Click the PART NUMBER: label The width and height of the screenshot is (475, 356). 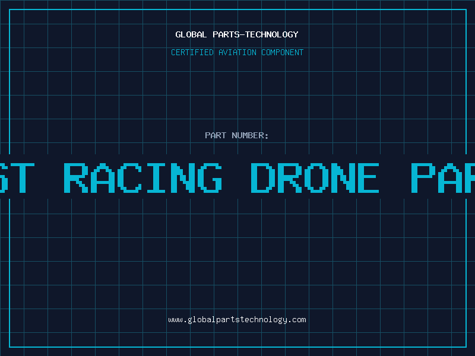[237, 135]
